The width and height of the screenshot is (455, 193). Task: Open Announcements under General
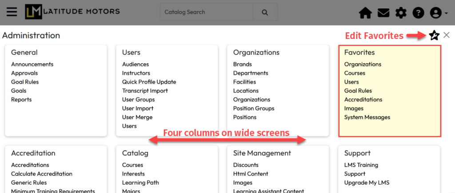pos(32,64)
